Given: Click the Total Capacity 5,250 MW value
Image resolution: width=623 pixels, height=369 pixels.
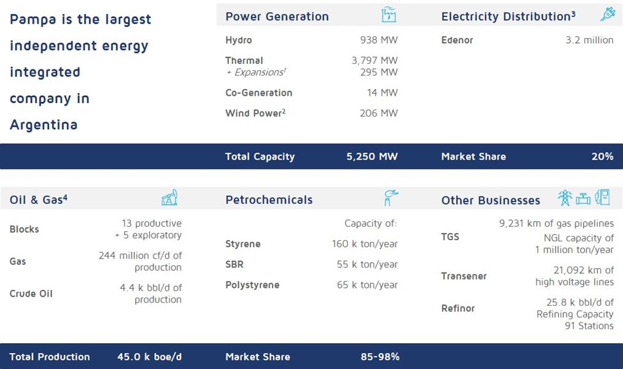Looking at the screenshot, I should point(372,157).
